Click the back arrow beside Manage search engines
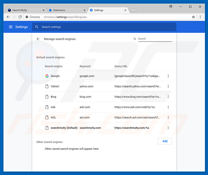This screenshot has height=175, width=208. [38, 39]
